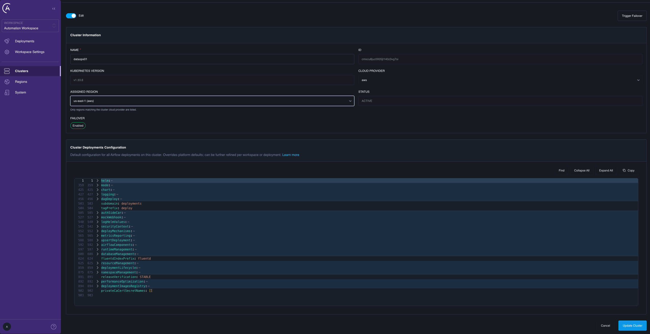The image size is (650, 334).
Task: Open Workspace Settings in sidebar
Action: pos(30,52)
